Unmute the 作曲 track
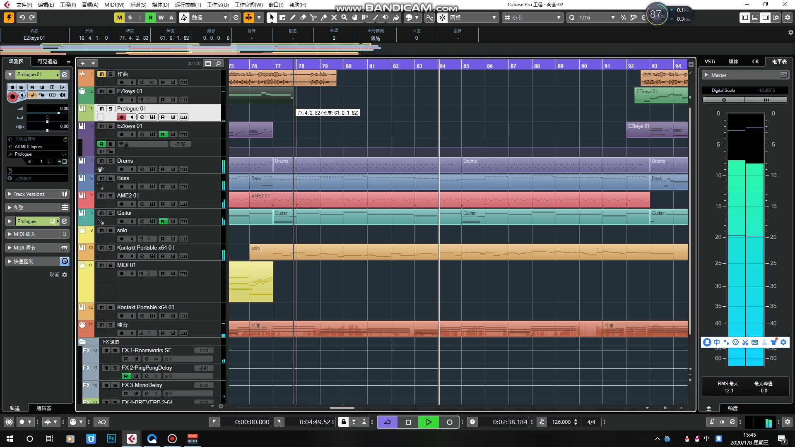 tap(101, 74)
